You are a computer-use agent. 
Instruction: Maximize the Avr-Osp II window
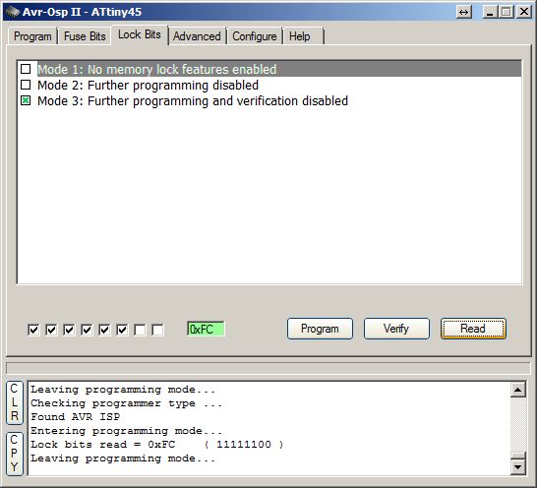(507, 13)
